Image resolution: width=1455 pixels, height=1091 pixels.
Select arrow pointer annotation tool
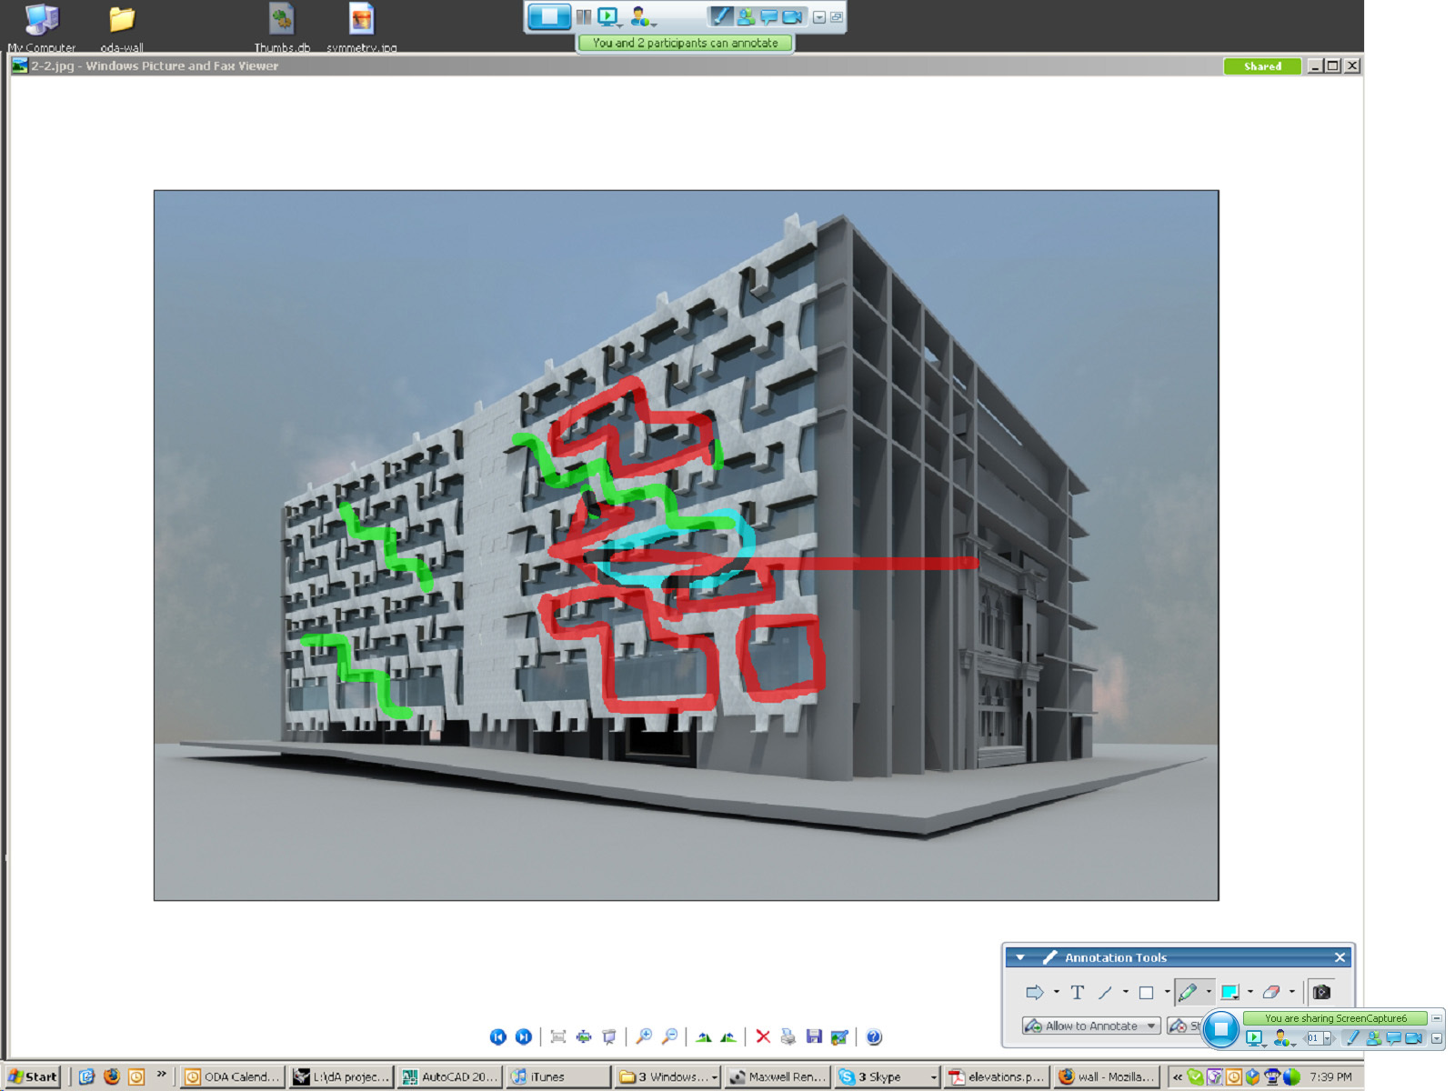pos(1035,992)
